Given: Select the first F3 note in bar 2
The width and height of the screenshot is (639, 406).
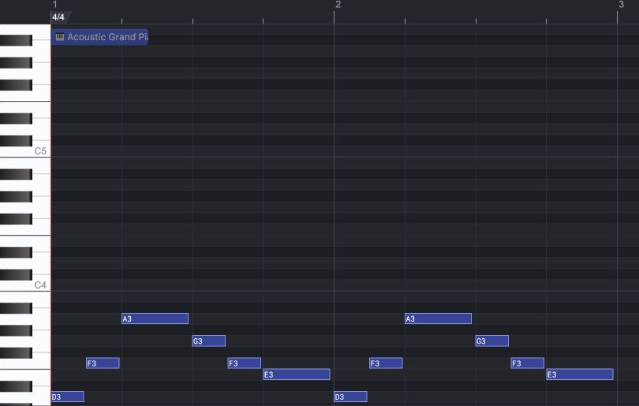Looking at the screenshot, I should [x=386, y=363].
